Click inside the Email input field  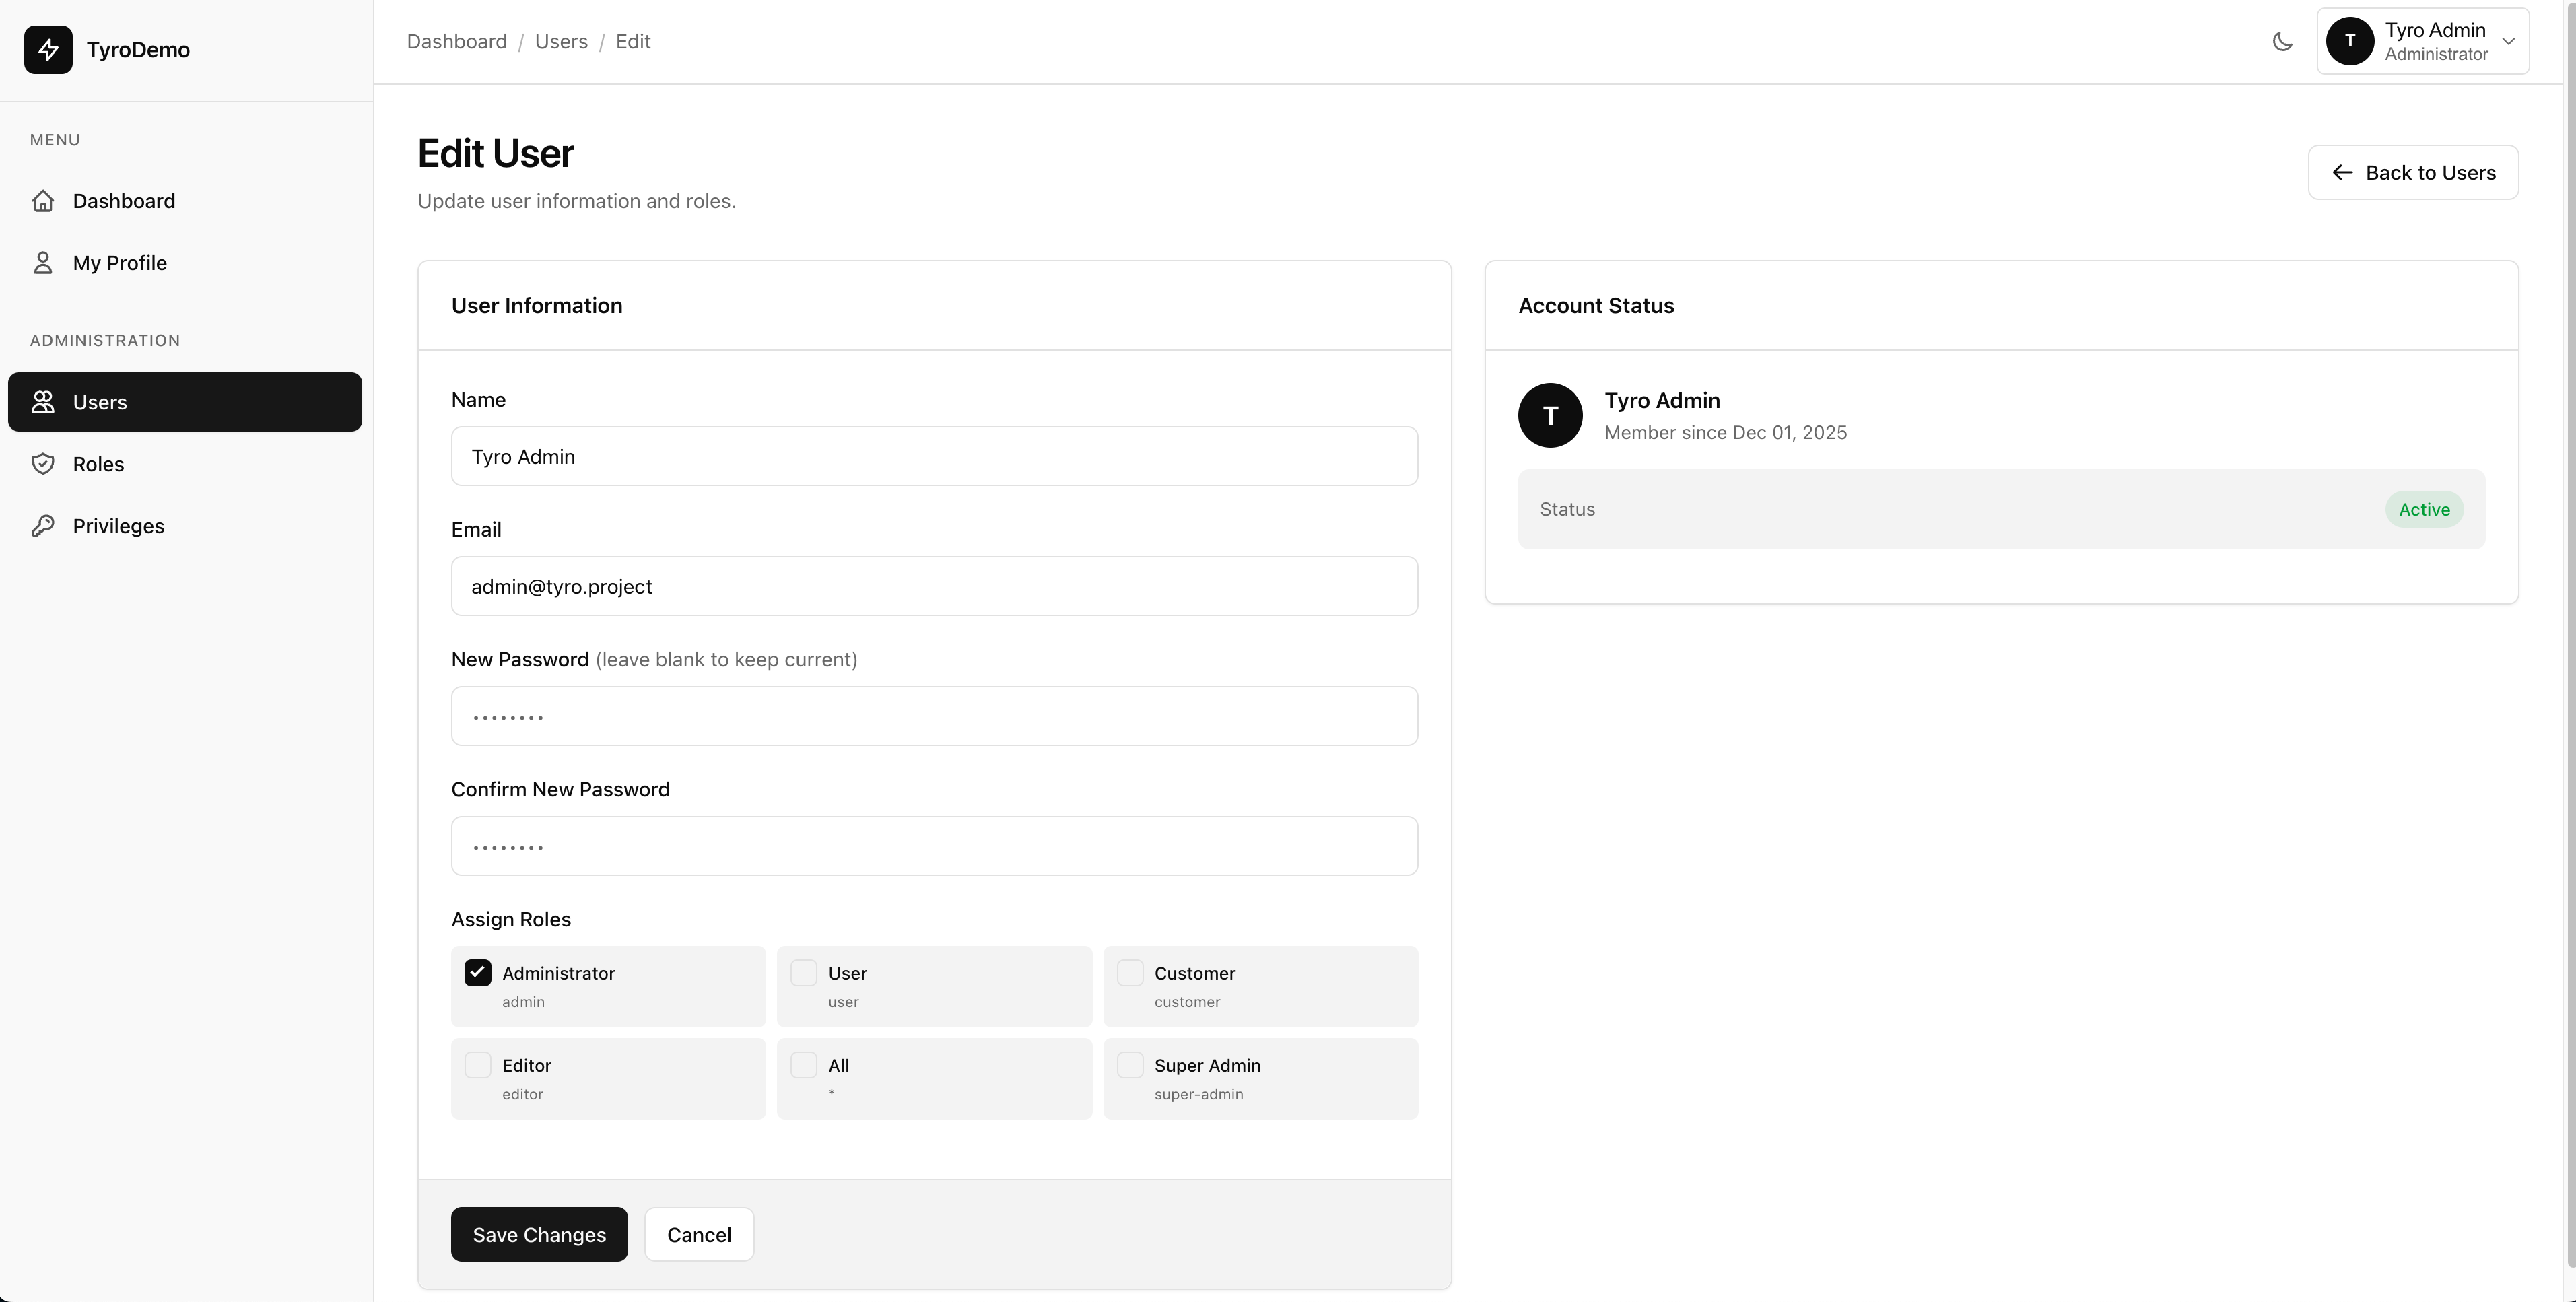933,586
